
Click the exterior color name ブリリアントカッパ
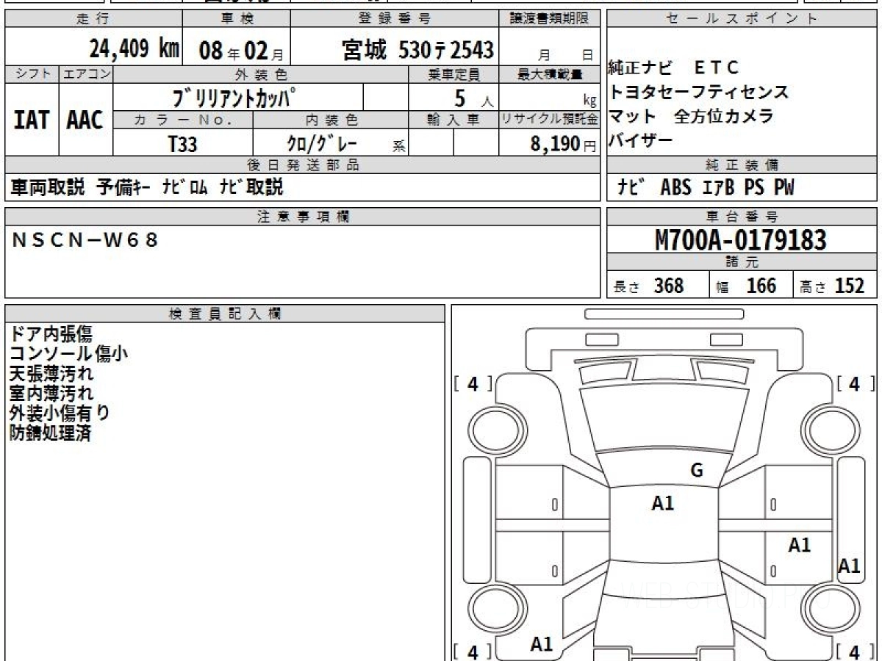[x=238, y=98]
